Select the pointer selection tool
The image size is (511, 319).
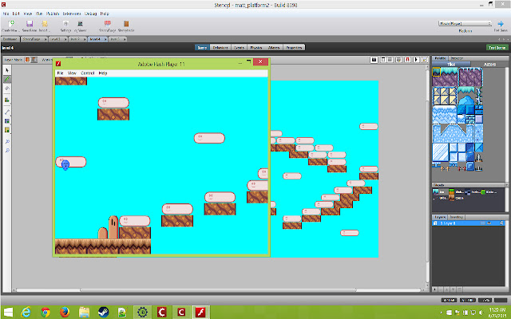[7, 70]
